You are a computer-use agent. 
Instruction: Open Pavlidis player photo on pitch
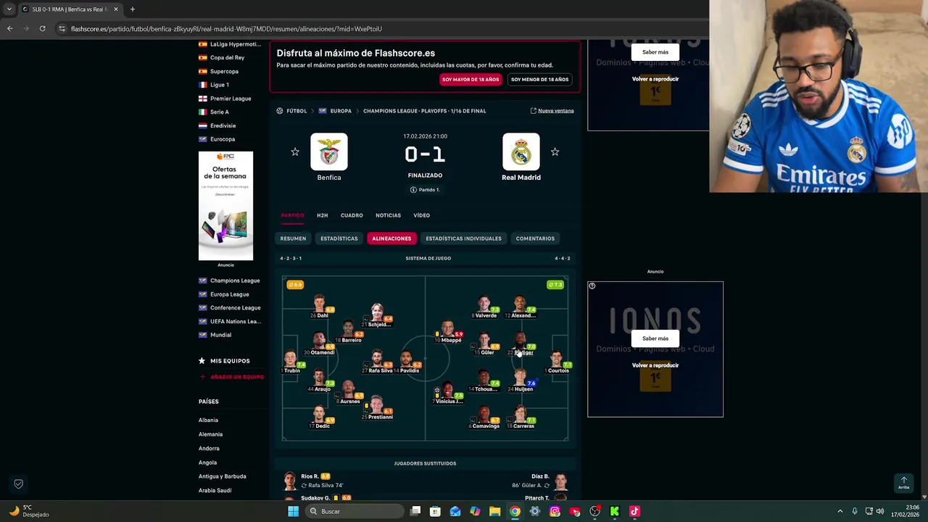click(406, 360)
